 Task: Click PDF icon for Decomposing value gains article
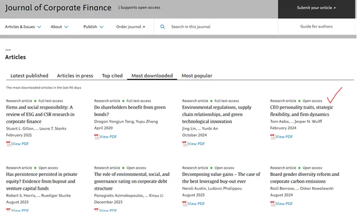pyautogui.click(x=185, y=204)
